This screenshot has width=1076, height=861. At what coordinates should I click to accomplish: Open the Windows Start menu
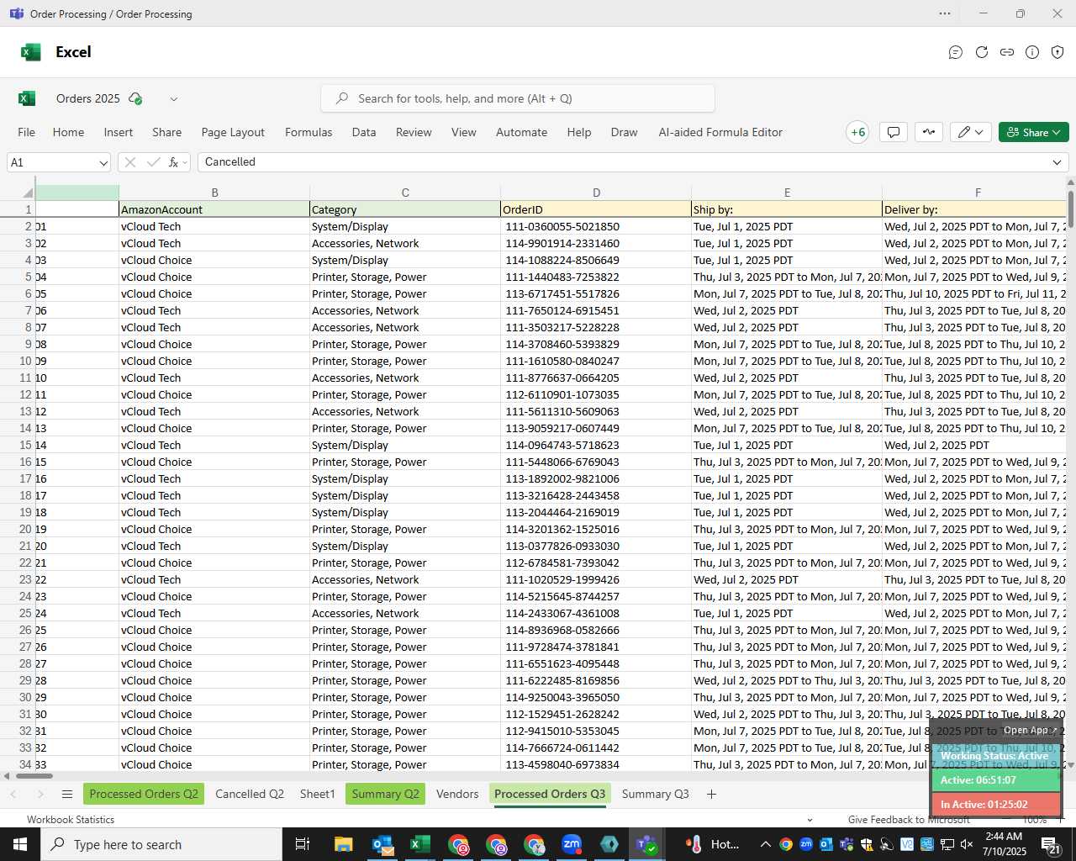coord(20,844)
